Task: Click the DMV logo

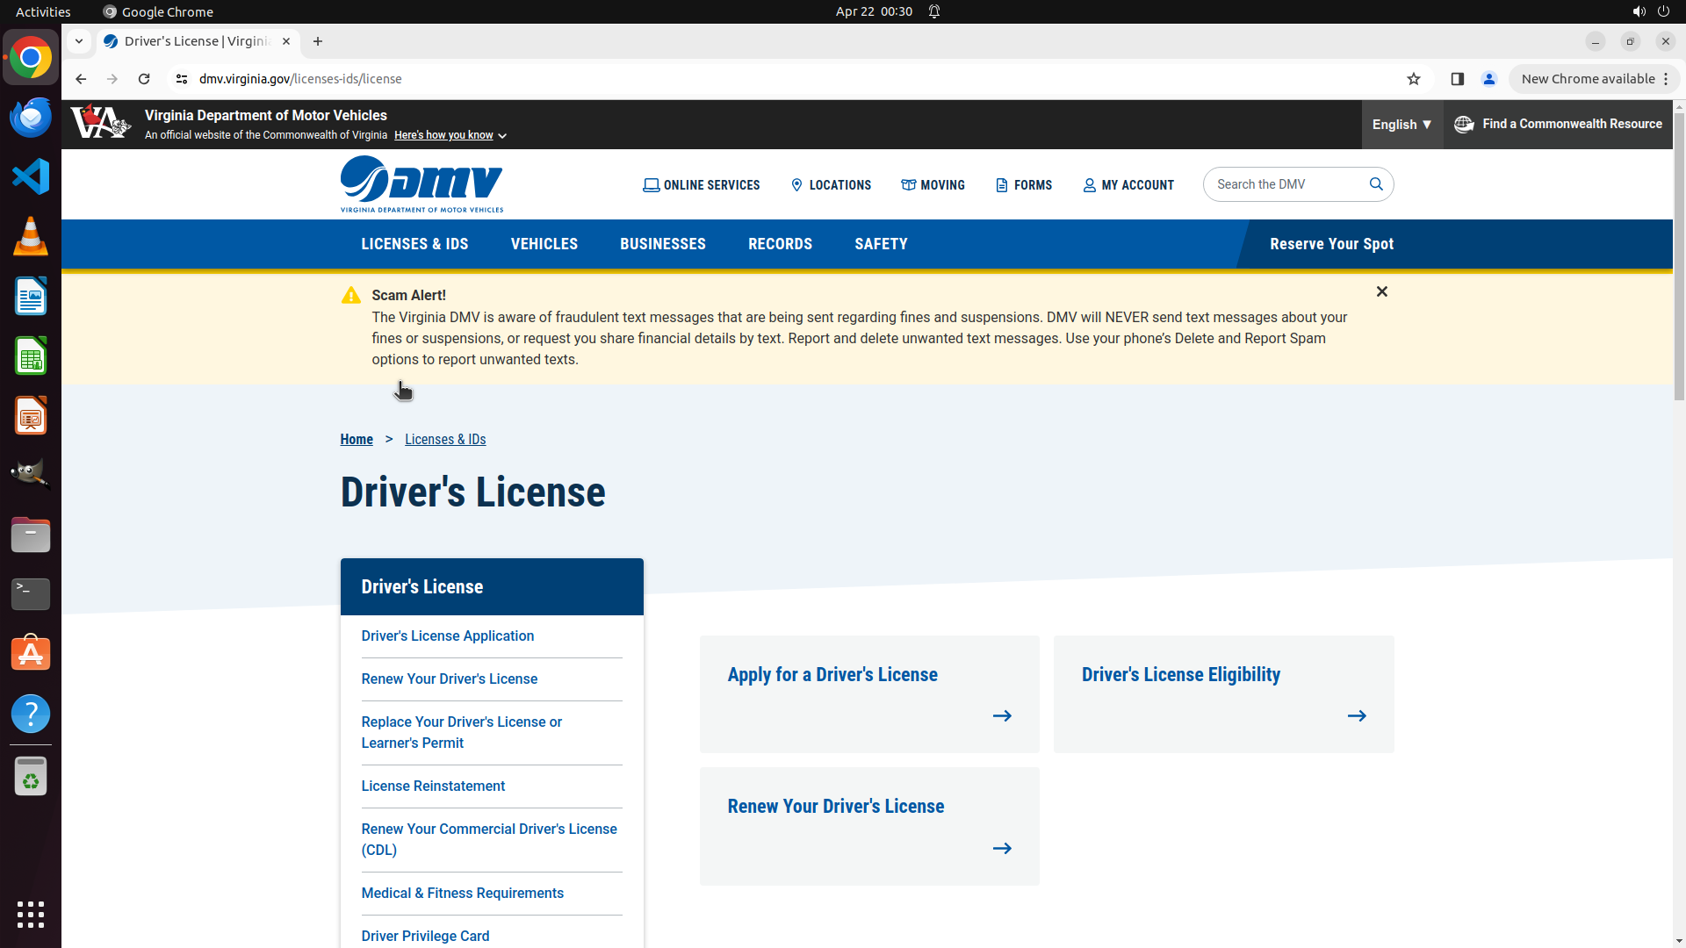Action: point(421,184)
